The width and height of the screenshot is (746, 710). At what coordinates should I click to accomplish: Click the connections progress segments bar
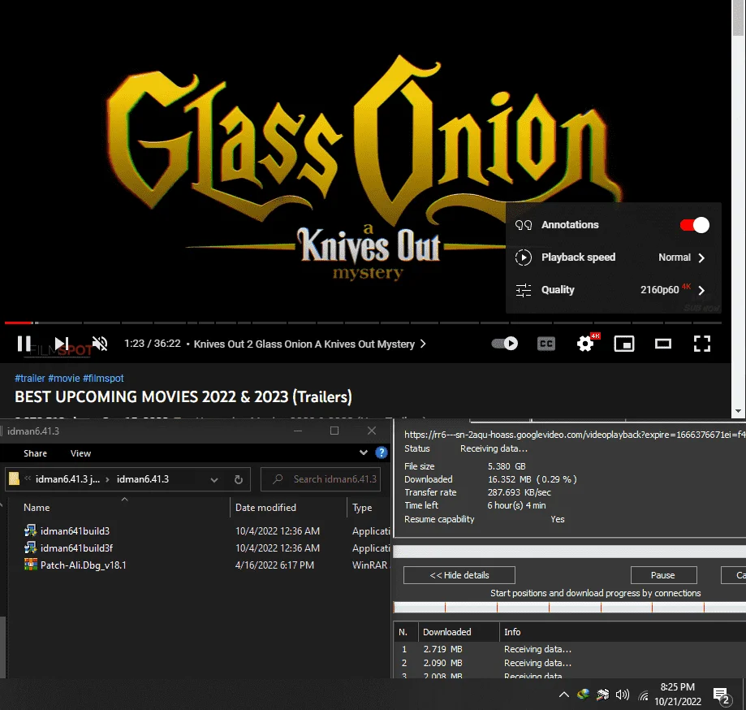coord(570,607)
